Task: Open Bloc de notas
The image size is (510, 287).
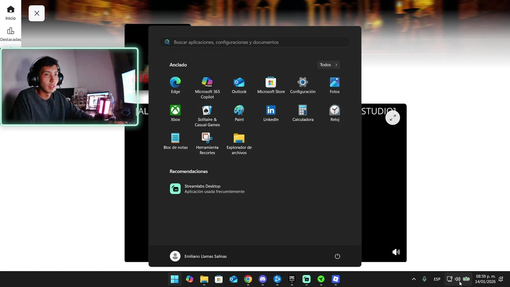Action: point(175,142)
